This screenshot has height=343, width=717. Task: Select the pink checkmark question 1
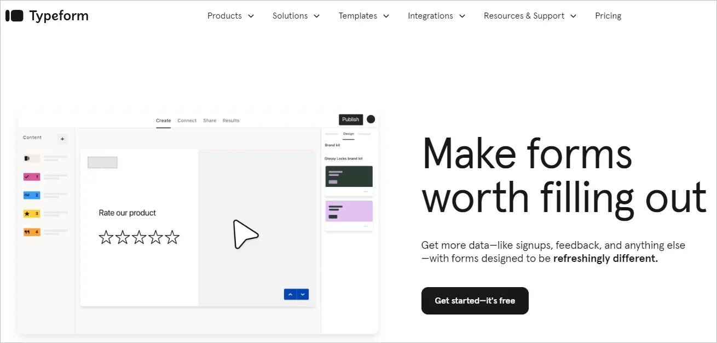point(32,177)
